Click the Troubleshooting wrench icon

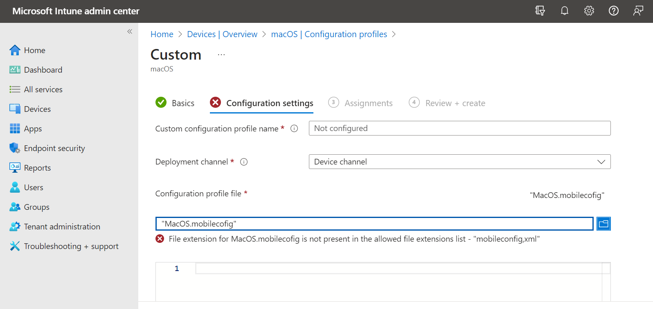(15, 246)
